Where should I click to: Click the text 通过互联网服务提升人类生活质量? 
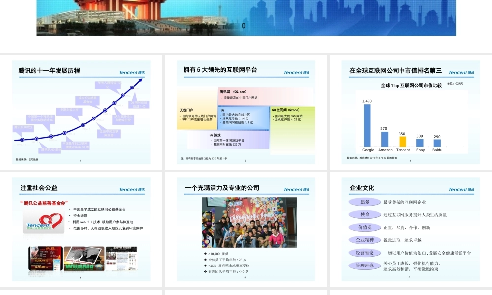coord(415,215)
